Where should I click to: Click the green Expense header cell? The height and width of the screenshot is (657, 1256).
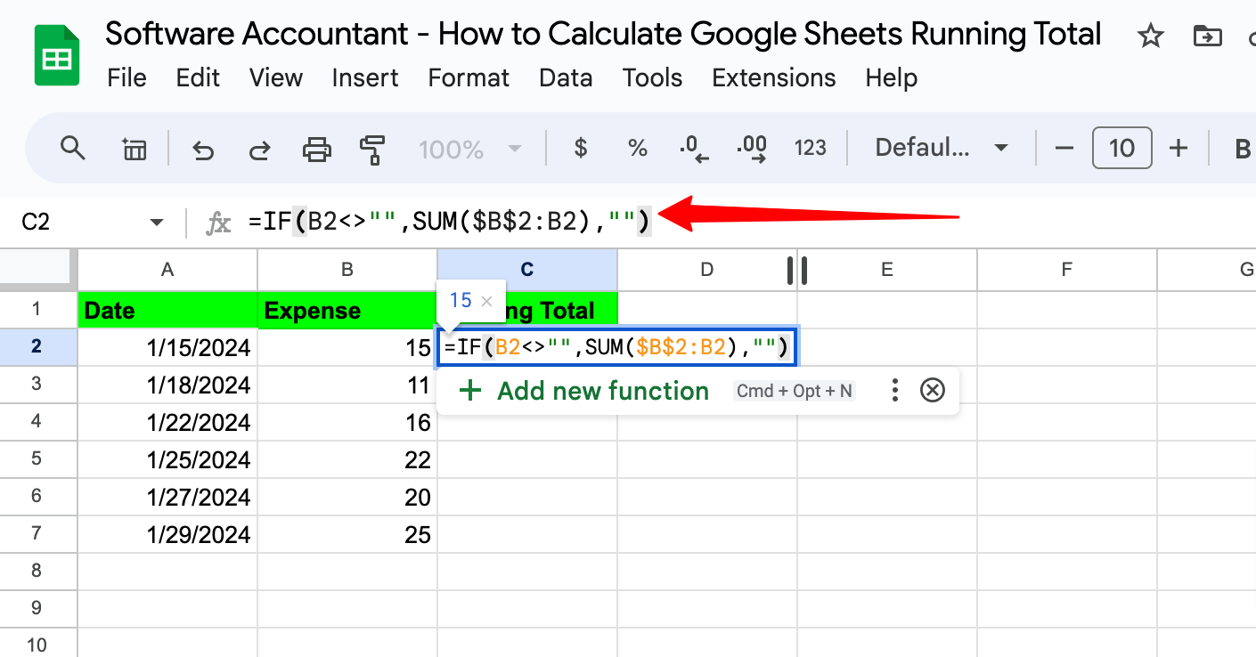point(347,310)
